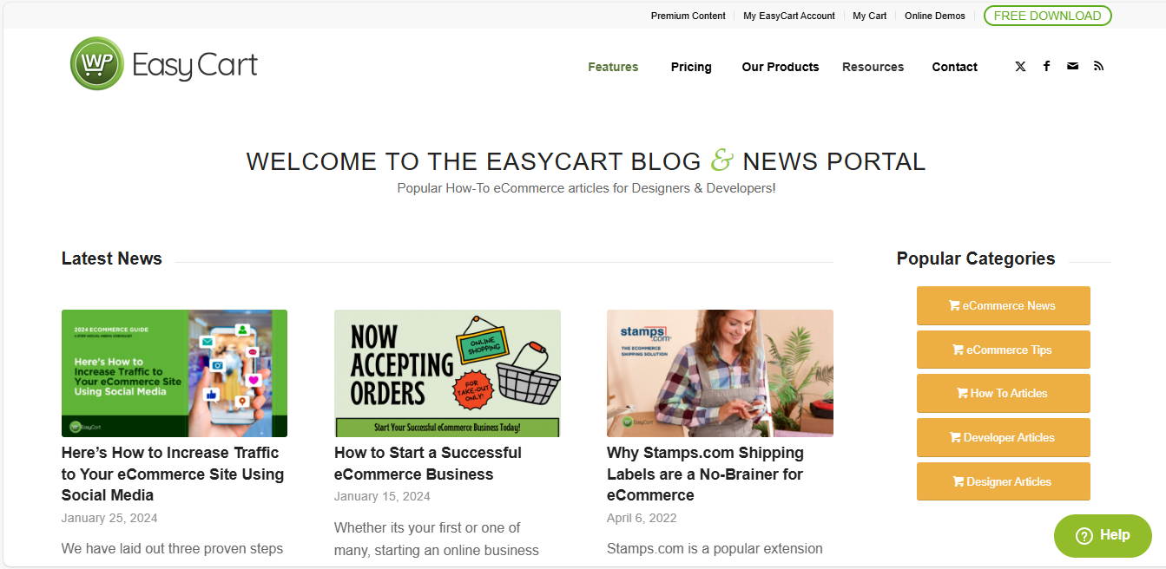The width and height of the screenshot is (1166, 569).
Task: Open the My EasyCart Account link
Action: point(789,16)
